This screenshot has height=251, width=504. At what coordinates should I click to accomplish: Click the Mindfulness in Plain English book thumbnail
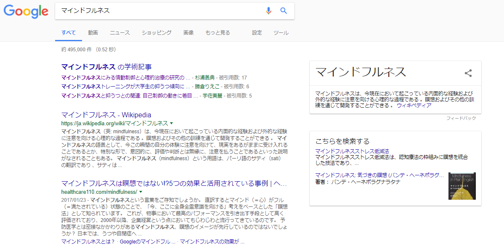462,186
